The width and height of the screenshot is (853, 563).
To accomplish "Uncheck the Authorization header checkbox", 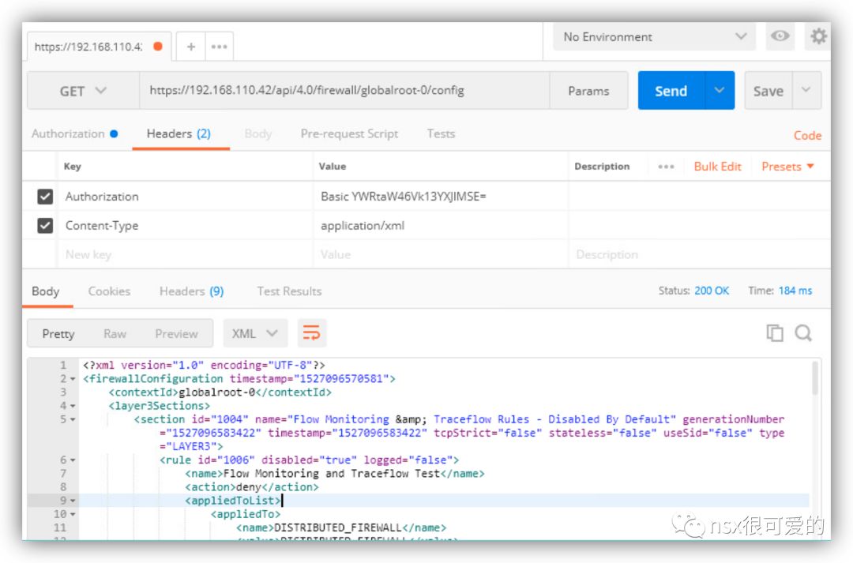I will (45, 197).
